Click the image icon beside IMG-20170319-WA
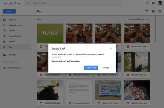The width and height of the screenshot is (164, 108). 99,103
